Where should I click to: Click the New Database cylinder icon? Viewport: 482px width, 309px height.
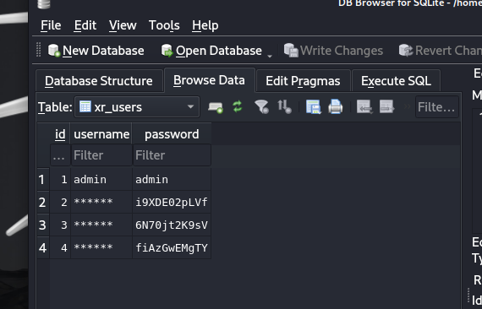tap(54, 51)
